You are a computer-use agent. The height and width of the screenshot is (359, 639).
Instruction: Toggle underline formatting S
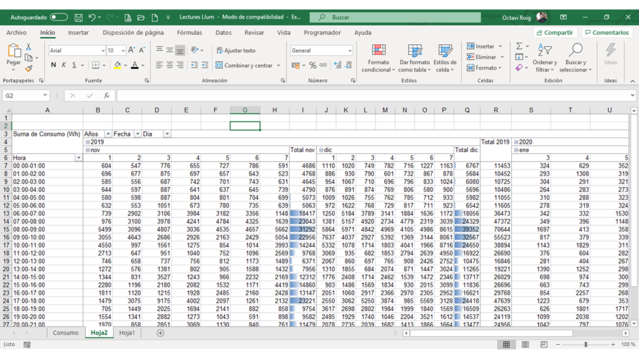click(x=74, y=65)
